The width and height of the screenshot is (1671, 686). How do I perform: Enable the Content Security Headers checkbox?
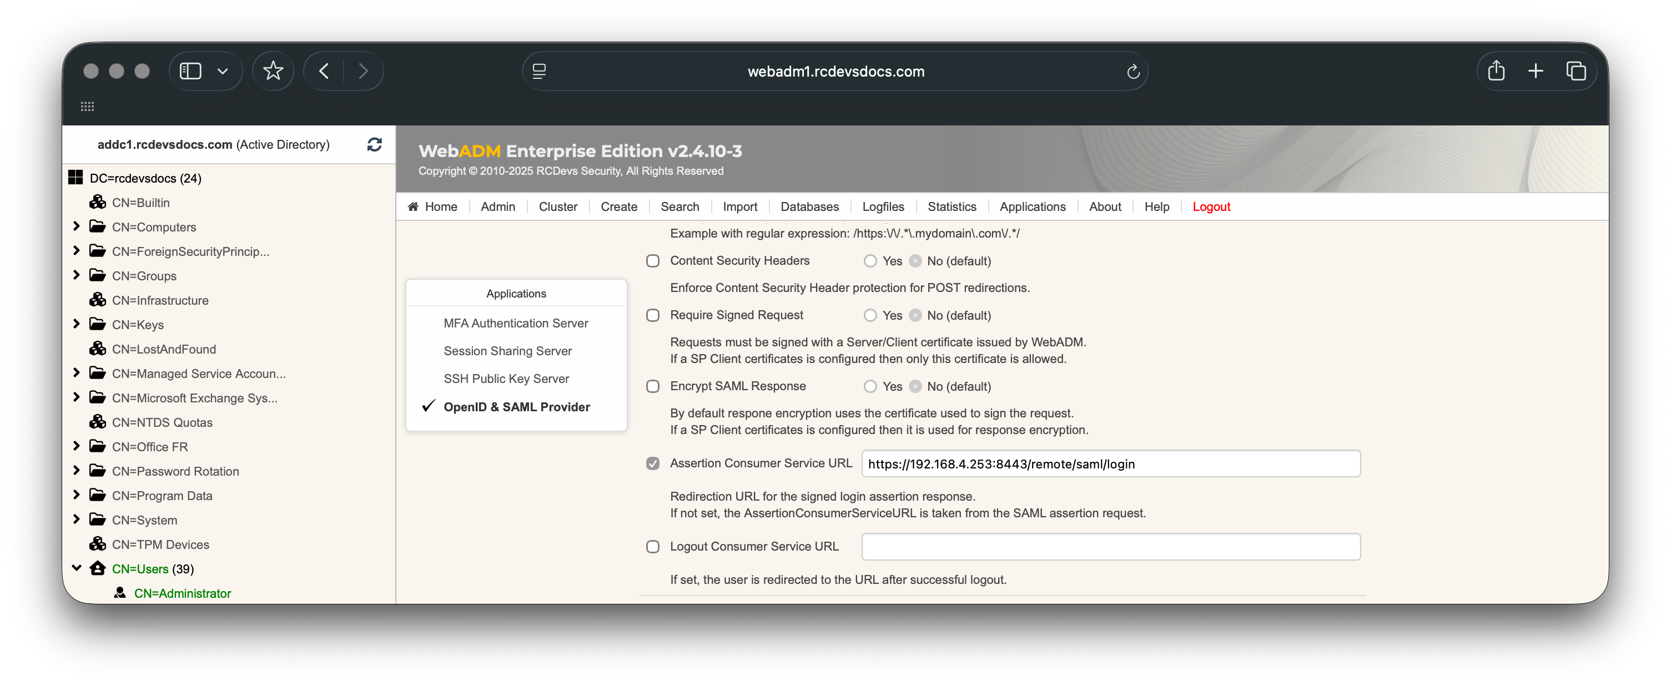[652, 261]
